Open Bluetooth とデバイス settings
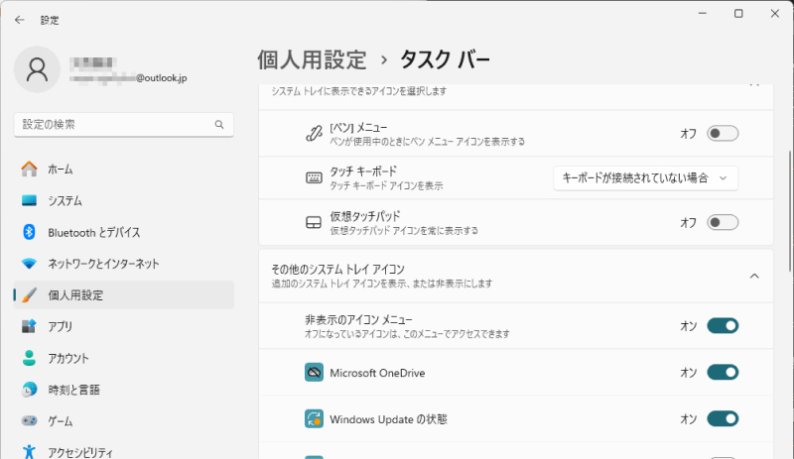Image resolution: width=794 pixels, height=459 pixels. (x=123, y=232)
